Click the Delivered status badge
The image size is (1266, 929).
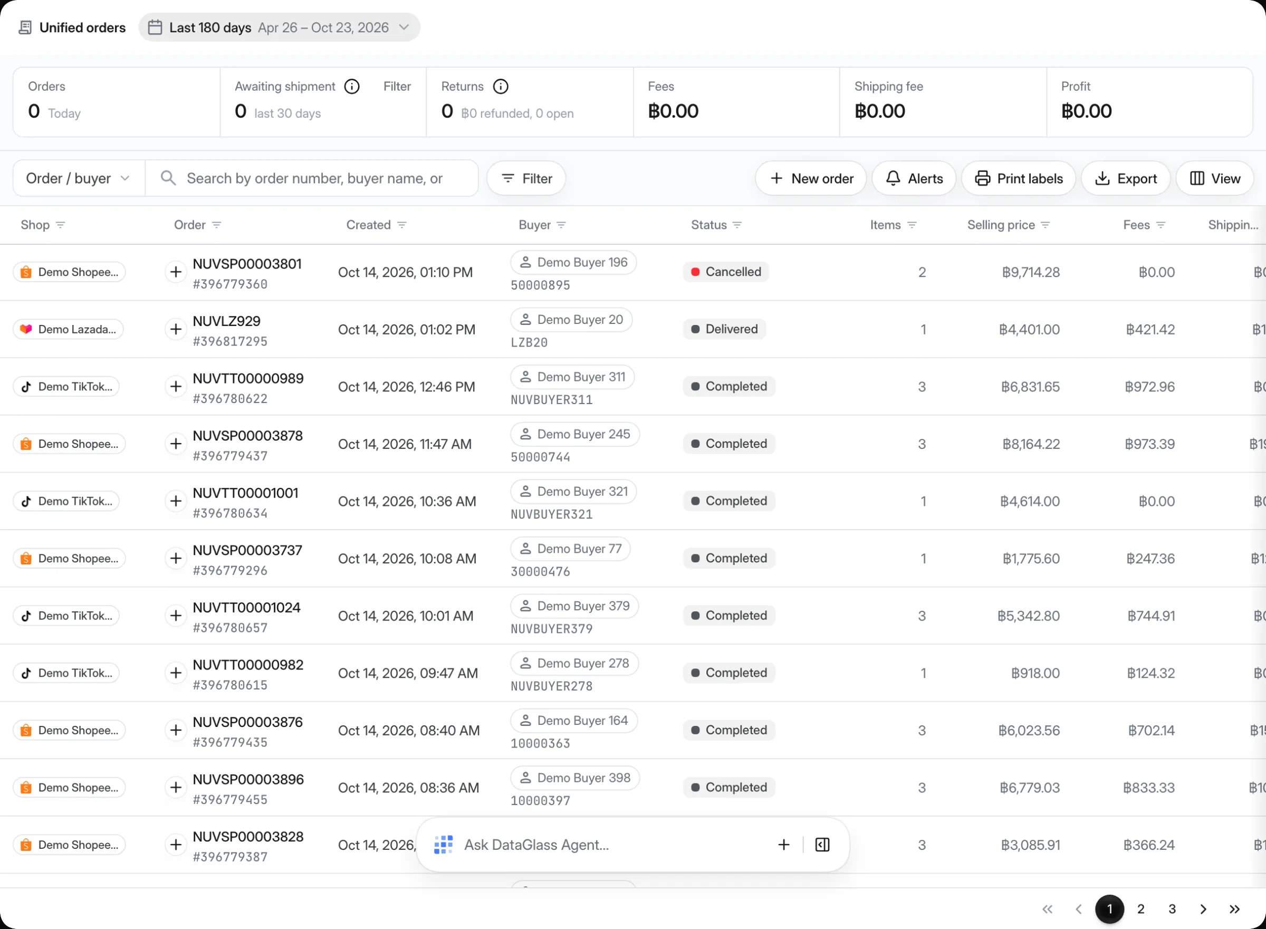click(x=724, y=330)
